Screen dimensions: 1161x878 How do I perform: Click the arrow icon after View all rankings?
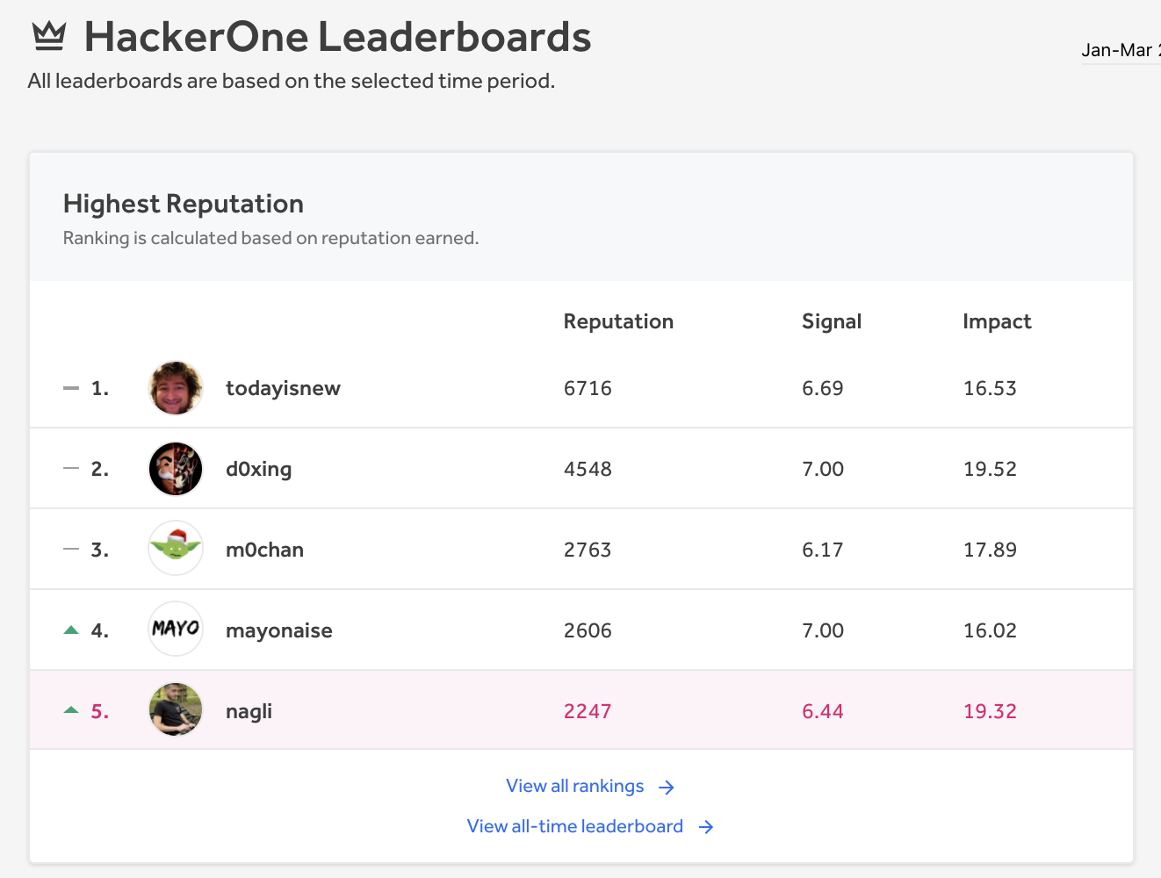coord(667,788)
